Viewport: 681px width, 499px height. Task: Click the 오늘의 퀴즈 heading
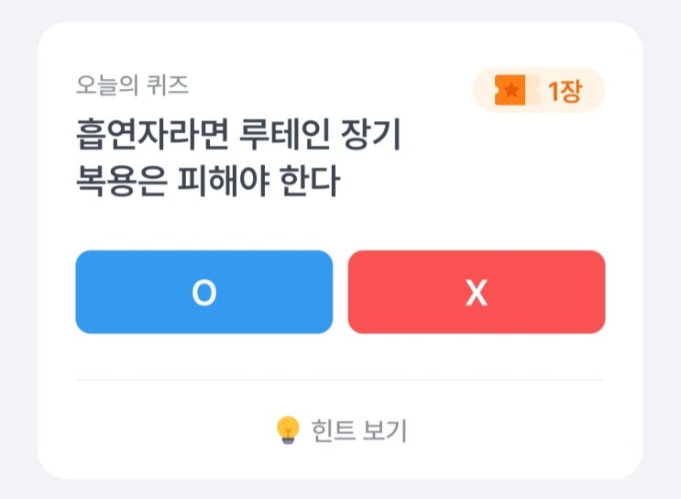coord(132,85)
